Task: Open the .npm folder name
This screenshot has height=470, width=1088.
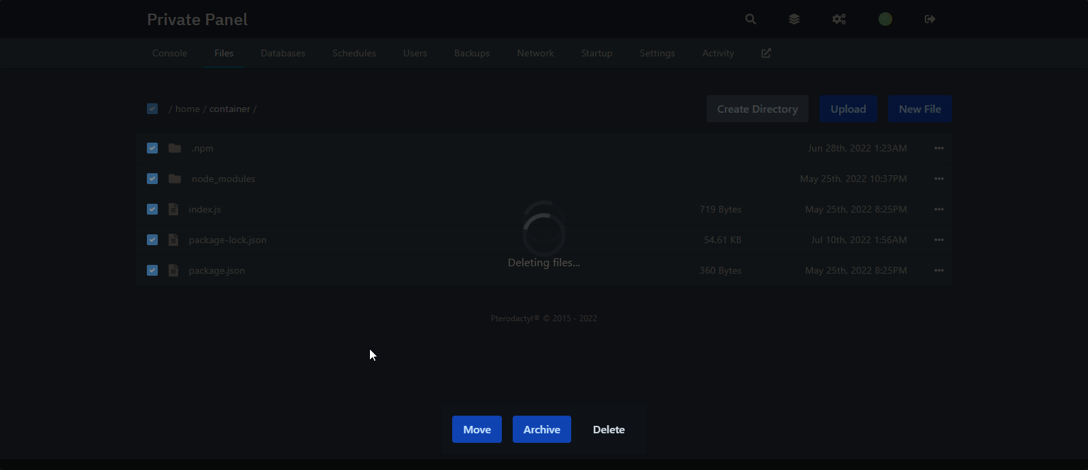Action: point(202,148)
